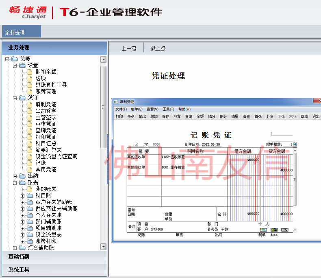The width and height of the screenshot is (321, 278).
Task: Open 文件(F) menu in voucher window
Action: pos(121,109)
